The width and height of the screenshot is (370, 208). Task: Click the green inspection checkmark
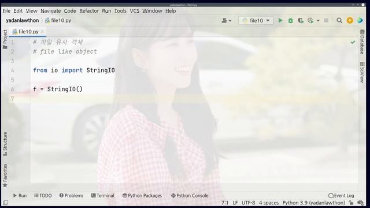(353, 42)
